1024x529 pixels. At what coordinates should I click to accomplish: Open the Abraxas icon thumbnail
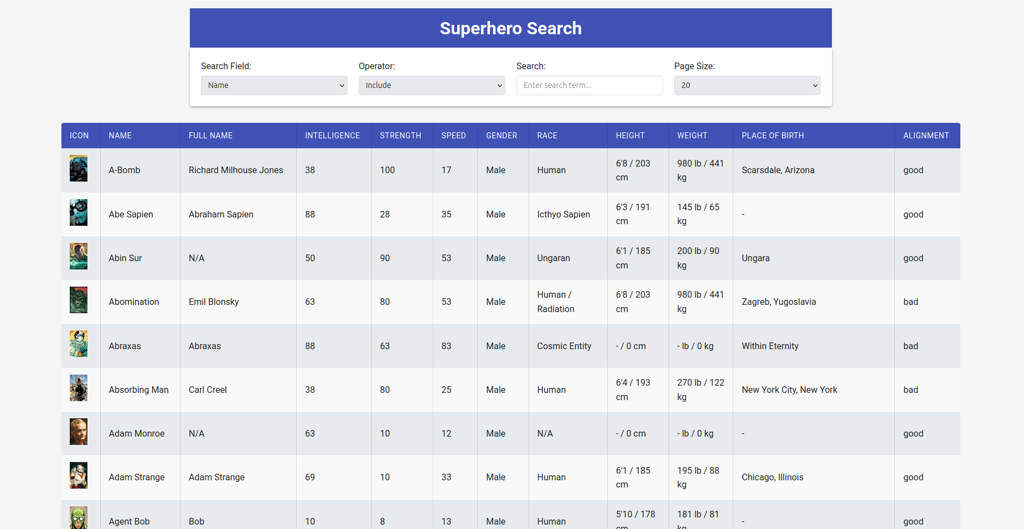pyautogui.click(x=79, y=344)
